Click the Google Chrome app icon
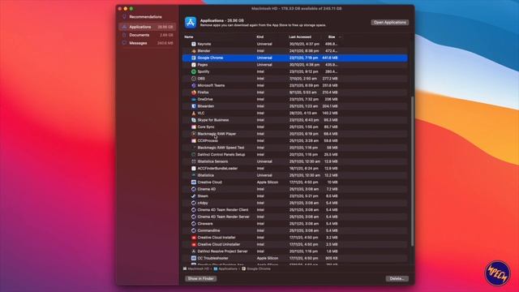Screen dimensions: 519x292 point(194,58)
